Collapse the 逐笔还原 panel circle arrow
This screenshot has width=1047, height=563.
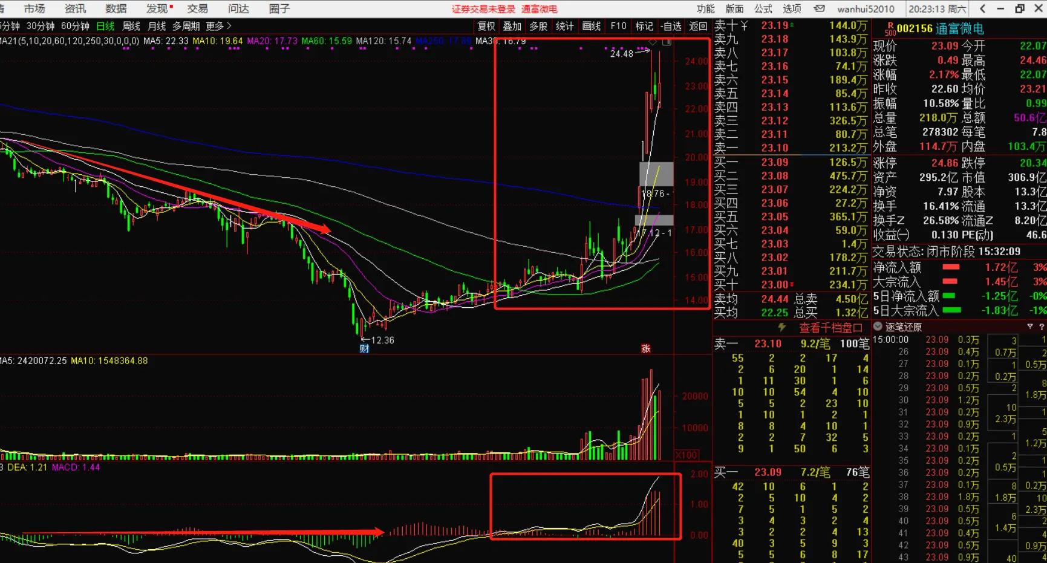pos(878,327)
